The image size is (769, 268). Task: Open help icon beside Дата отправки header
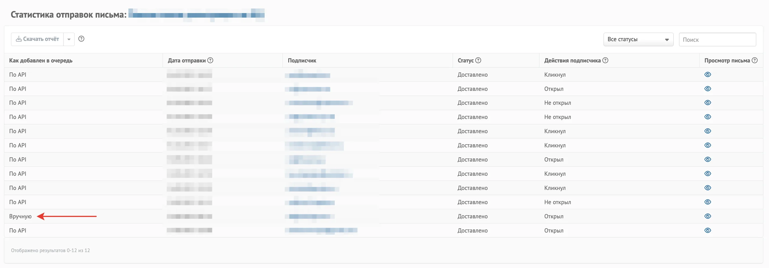pyautogui.click(x=210, y=60)
